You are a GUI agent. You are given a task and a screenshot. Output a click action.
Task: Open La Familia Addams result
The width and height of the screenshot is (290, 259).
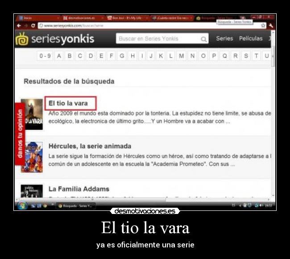(x=79, y=189)
